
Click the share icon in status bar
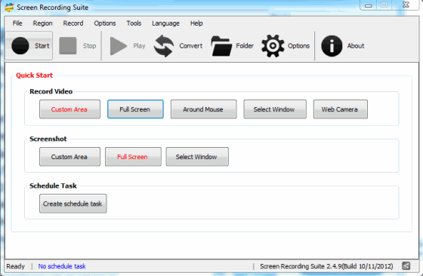pos(406,266)
